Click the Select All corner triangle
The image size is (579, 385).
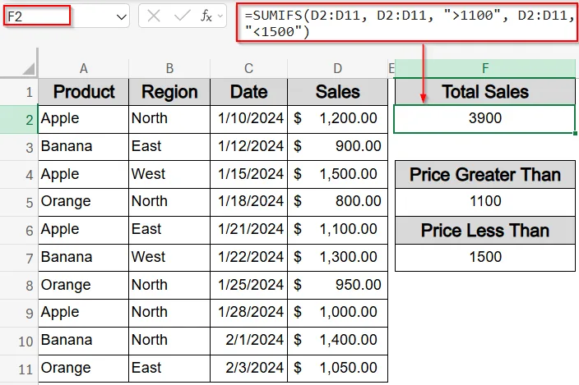pyautogui.click(x=29, y=68)
